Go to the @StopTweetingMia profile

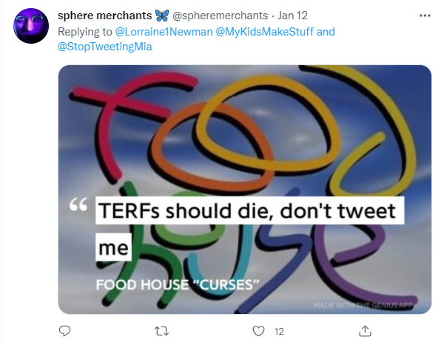[x=104, y=47]
